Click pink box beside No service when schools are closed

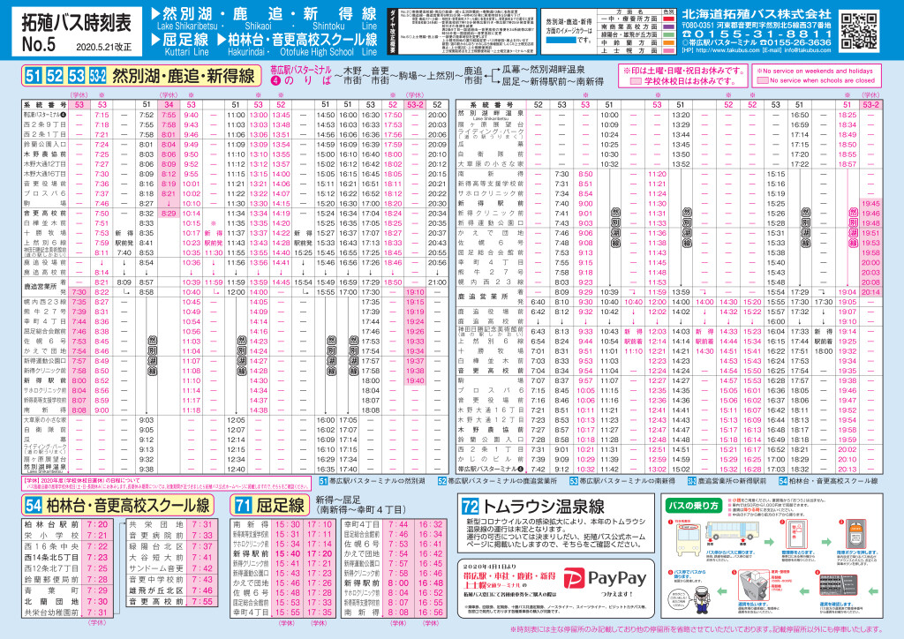(x=763, y=80)
